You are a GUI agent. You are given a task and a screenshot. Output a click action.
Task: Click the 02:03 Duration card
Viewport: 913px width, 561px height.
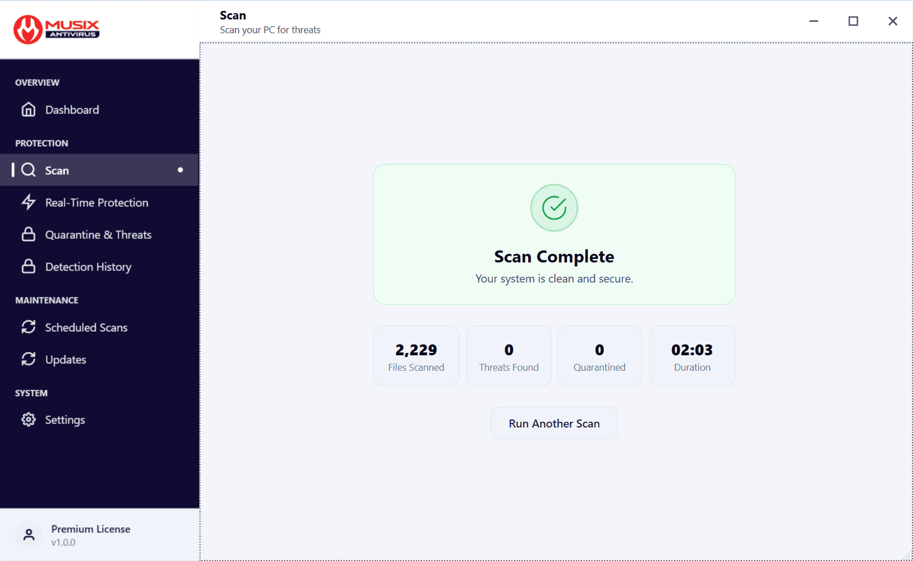click(692, 356)
